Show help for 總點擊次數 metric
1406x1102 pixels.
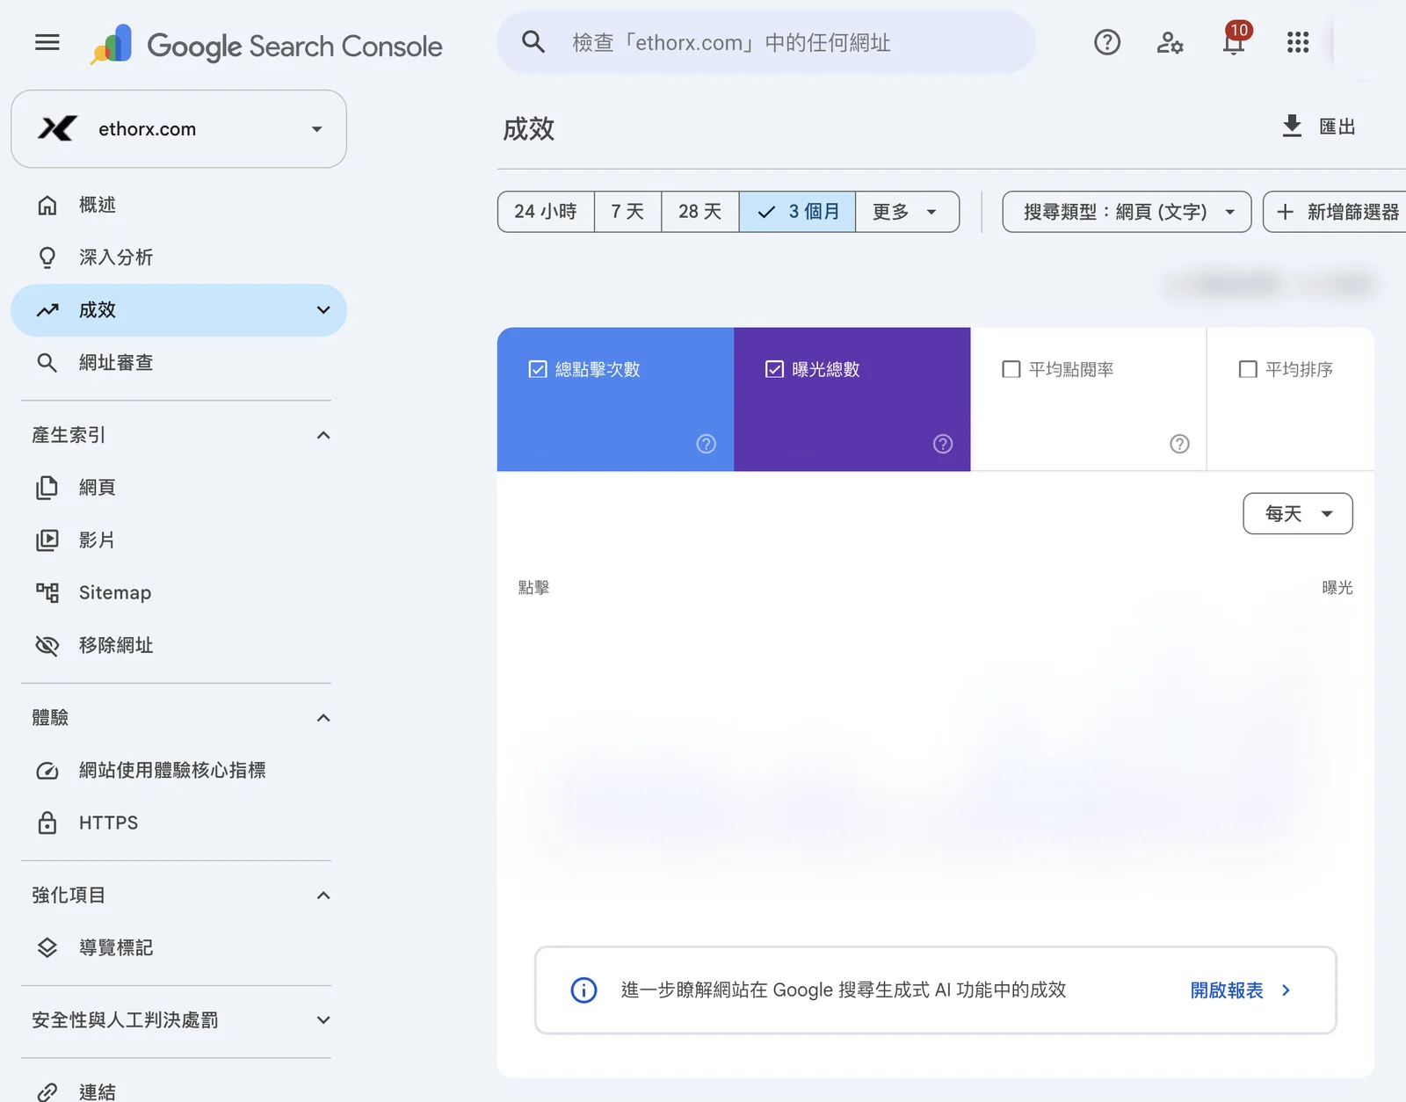tap(706, 444)
